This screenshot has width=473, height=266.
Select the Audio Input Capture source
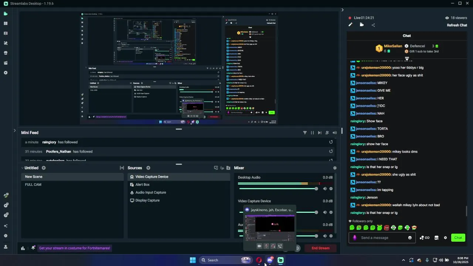[179, 192]
